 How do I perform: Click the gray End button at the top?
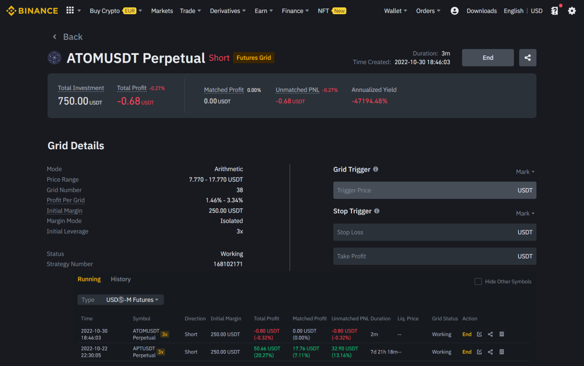(488, 58)
